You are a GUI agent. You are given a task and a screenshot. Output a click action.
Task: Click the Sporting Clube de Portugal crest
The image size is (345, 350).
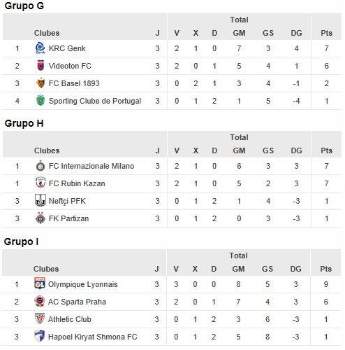[41, 101]
